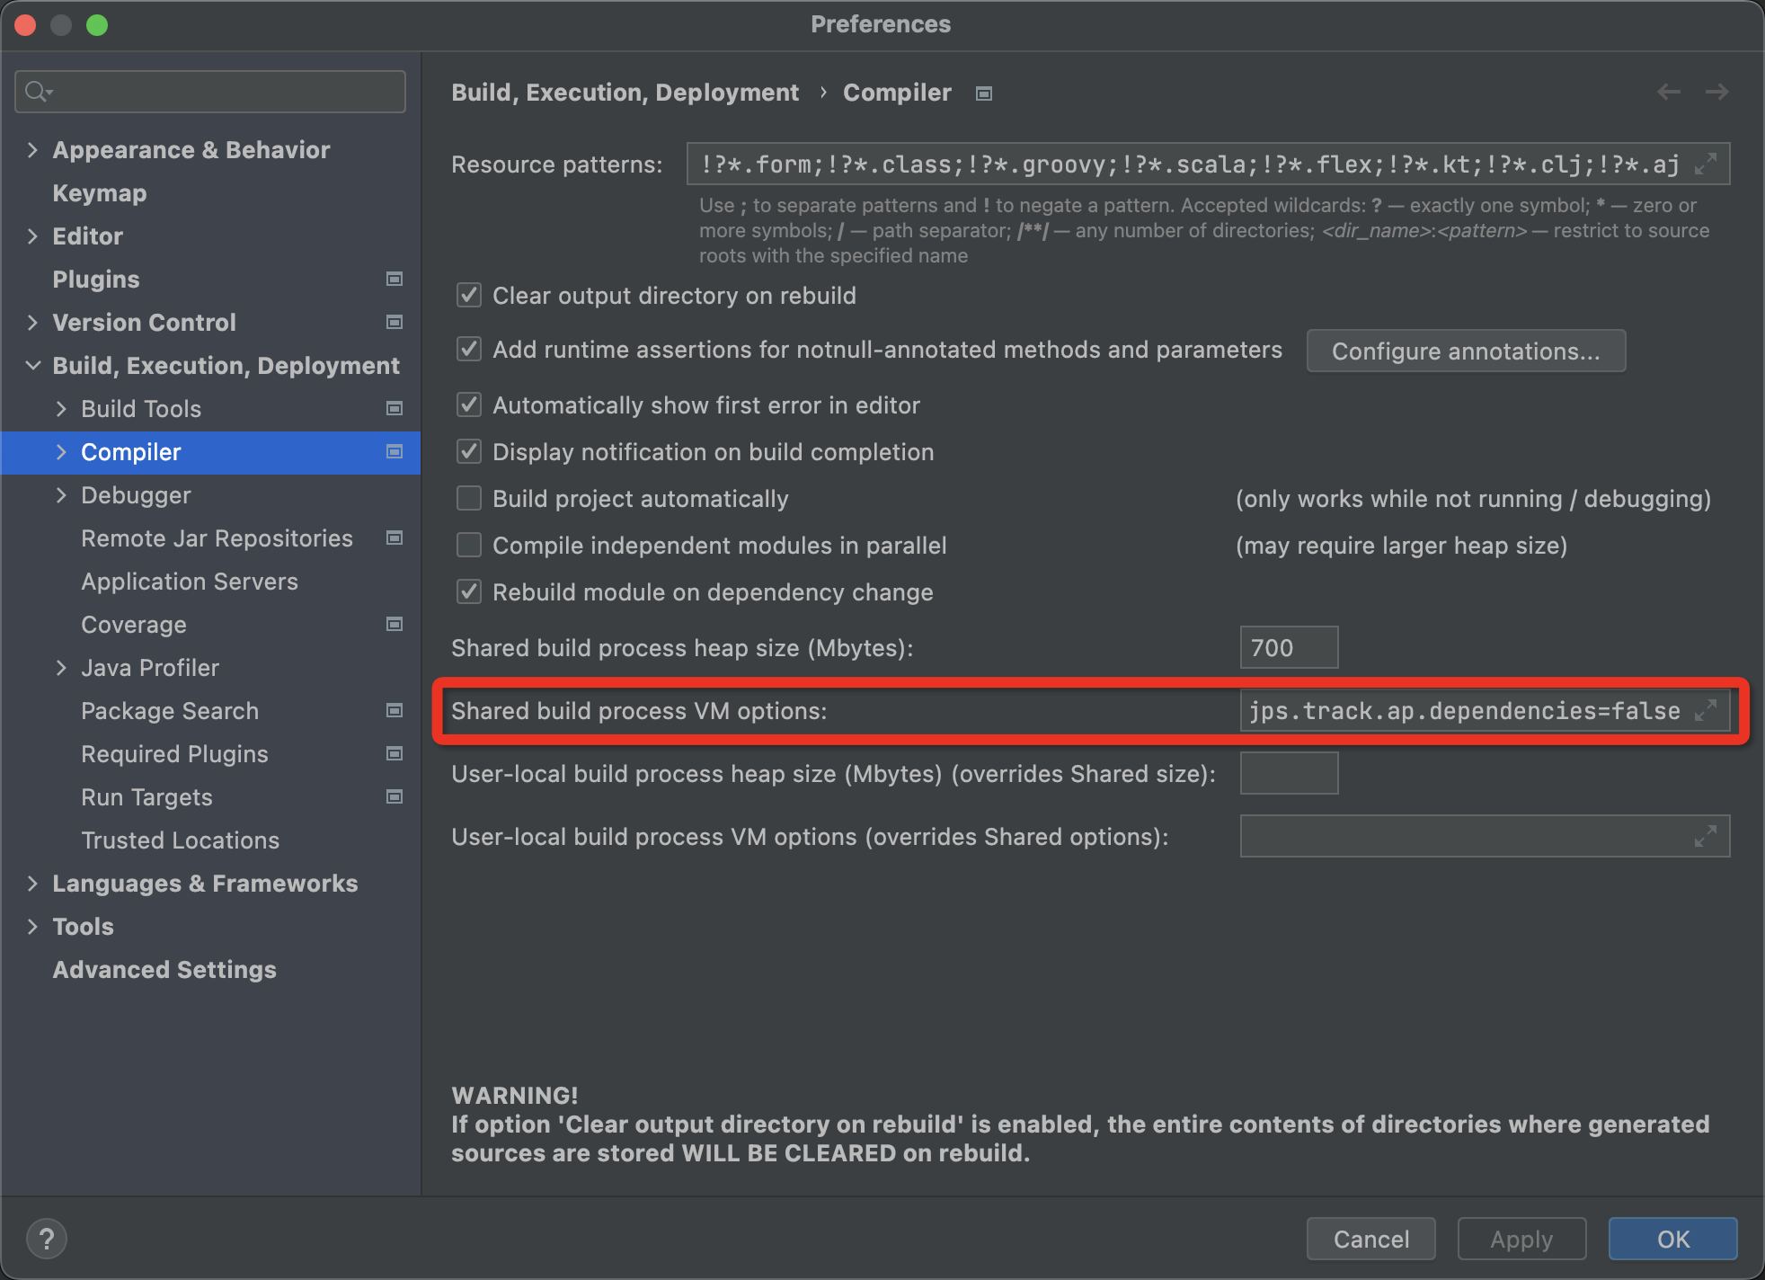Toggle Display notification on build completion

tap(469, 451)
